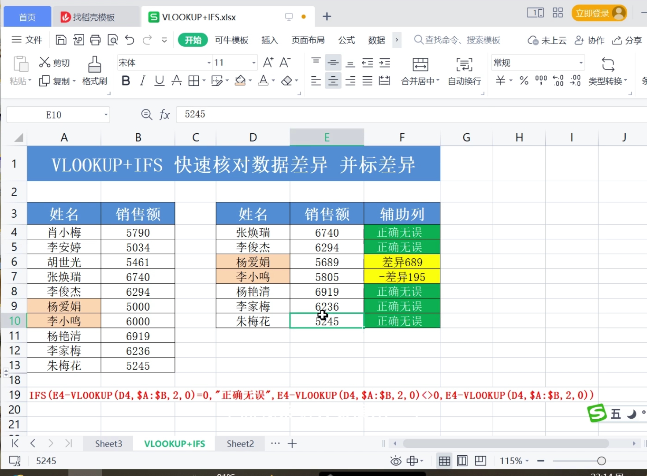Increase font size with A+ icon
This screenshot has width=647, height=476.
click(x=268, y=63)
